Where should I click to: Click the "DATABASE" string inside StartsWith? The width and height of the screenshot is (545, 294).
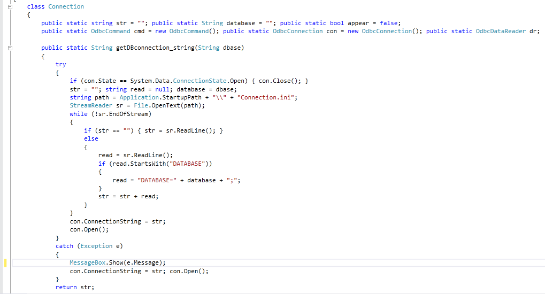(x=187, y=164)
